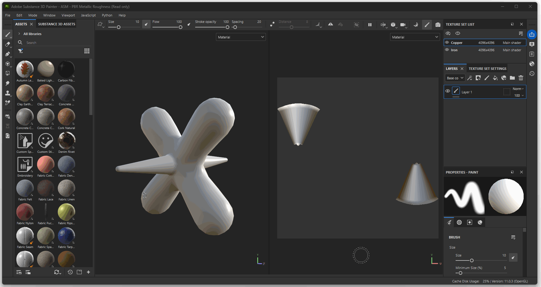Pick the Material Picker eyedropper tool

point(8,103)
